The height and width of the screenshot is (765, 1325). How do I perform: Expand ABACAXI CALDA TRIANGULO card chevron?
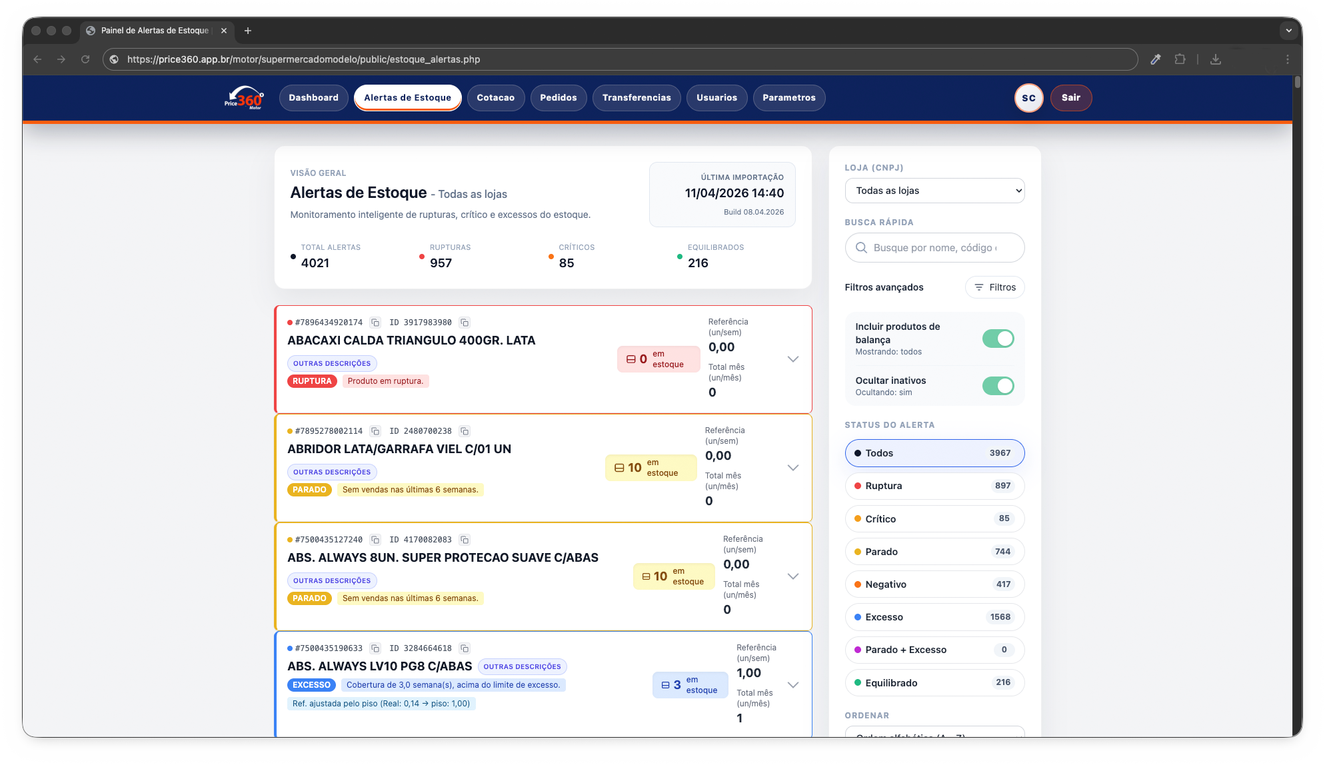[x=792, y=359]
